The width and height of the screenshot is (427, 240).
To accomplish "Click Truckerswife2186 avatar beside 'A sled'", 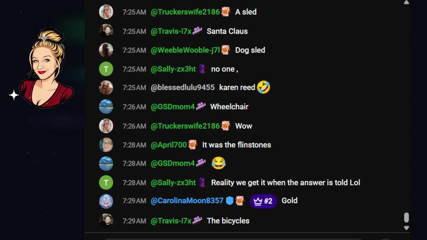I will click(106, 12).
